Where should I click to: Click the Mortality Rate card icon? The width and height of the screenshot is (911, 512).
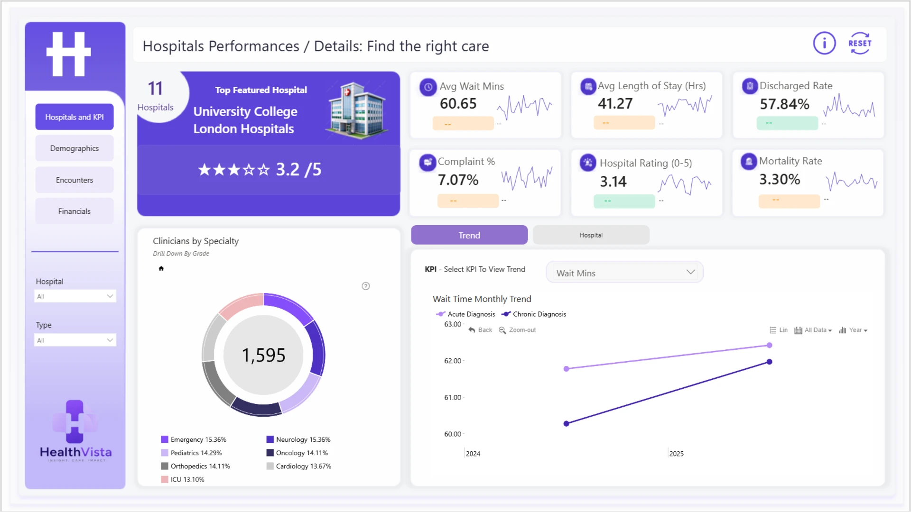click(x=749, y=162)
